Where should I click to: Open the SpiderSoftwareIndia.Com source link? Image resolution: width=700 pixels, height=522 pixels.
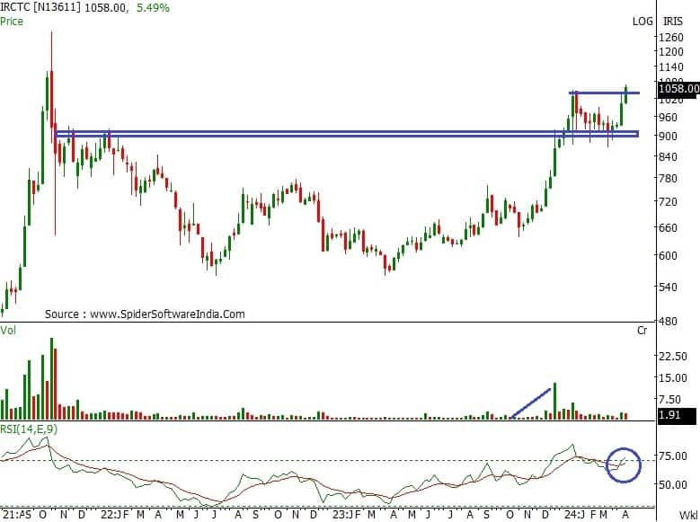pos(167,314)
